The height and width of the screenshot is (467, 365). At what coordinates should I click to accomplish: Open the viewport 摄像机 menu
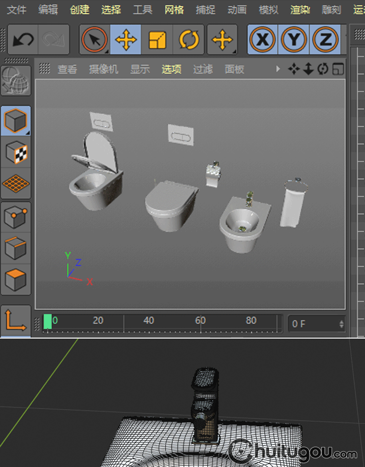(103, 69)
